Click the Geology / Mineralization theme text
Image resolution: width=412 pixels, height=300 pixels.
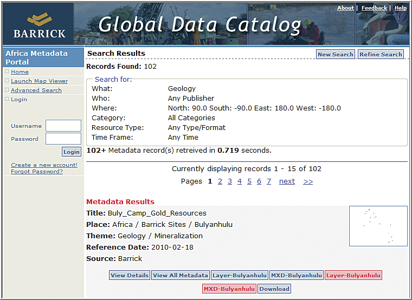pyautogui.click(x=160, y=236)
